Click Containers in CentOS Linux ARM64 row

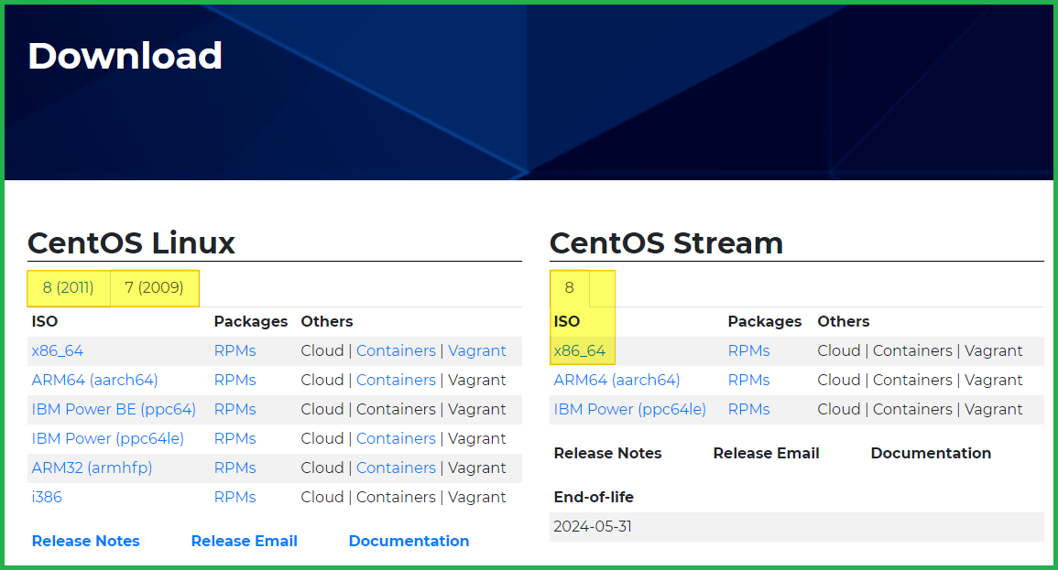[396, 380]
